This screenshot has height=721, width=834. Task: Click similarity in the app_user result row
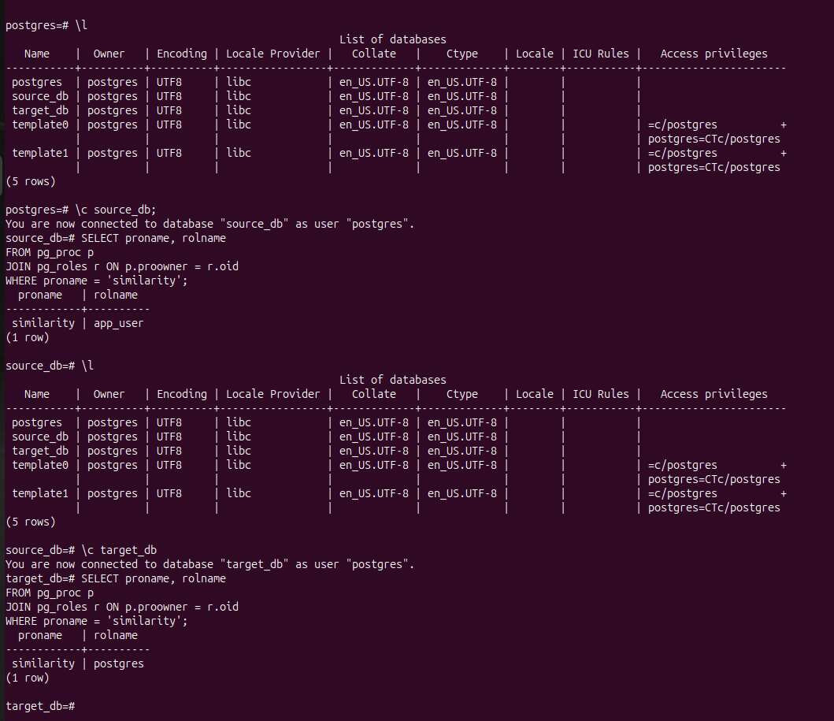coord(43,323)
